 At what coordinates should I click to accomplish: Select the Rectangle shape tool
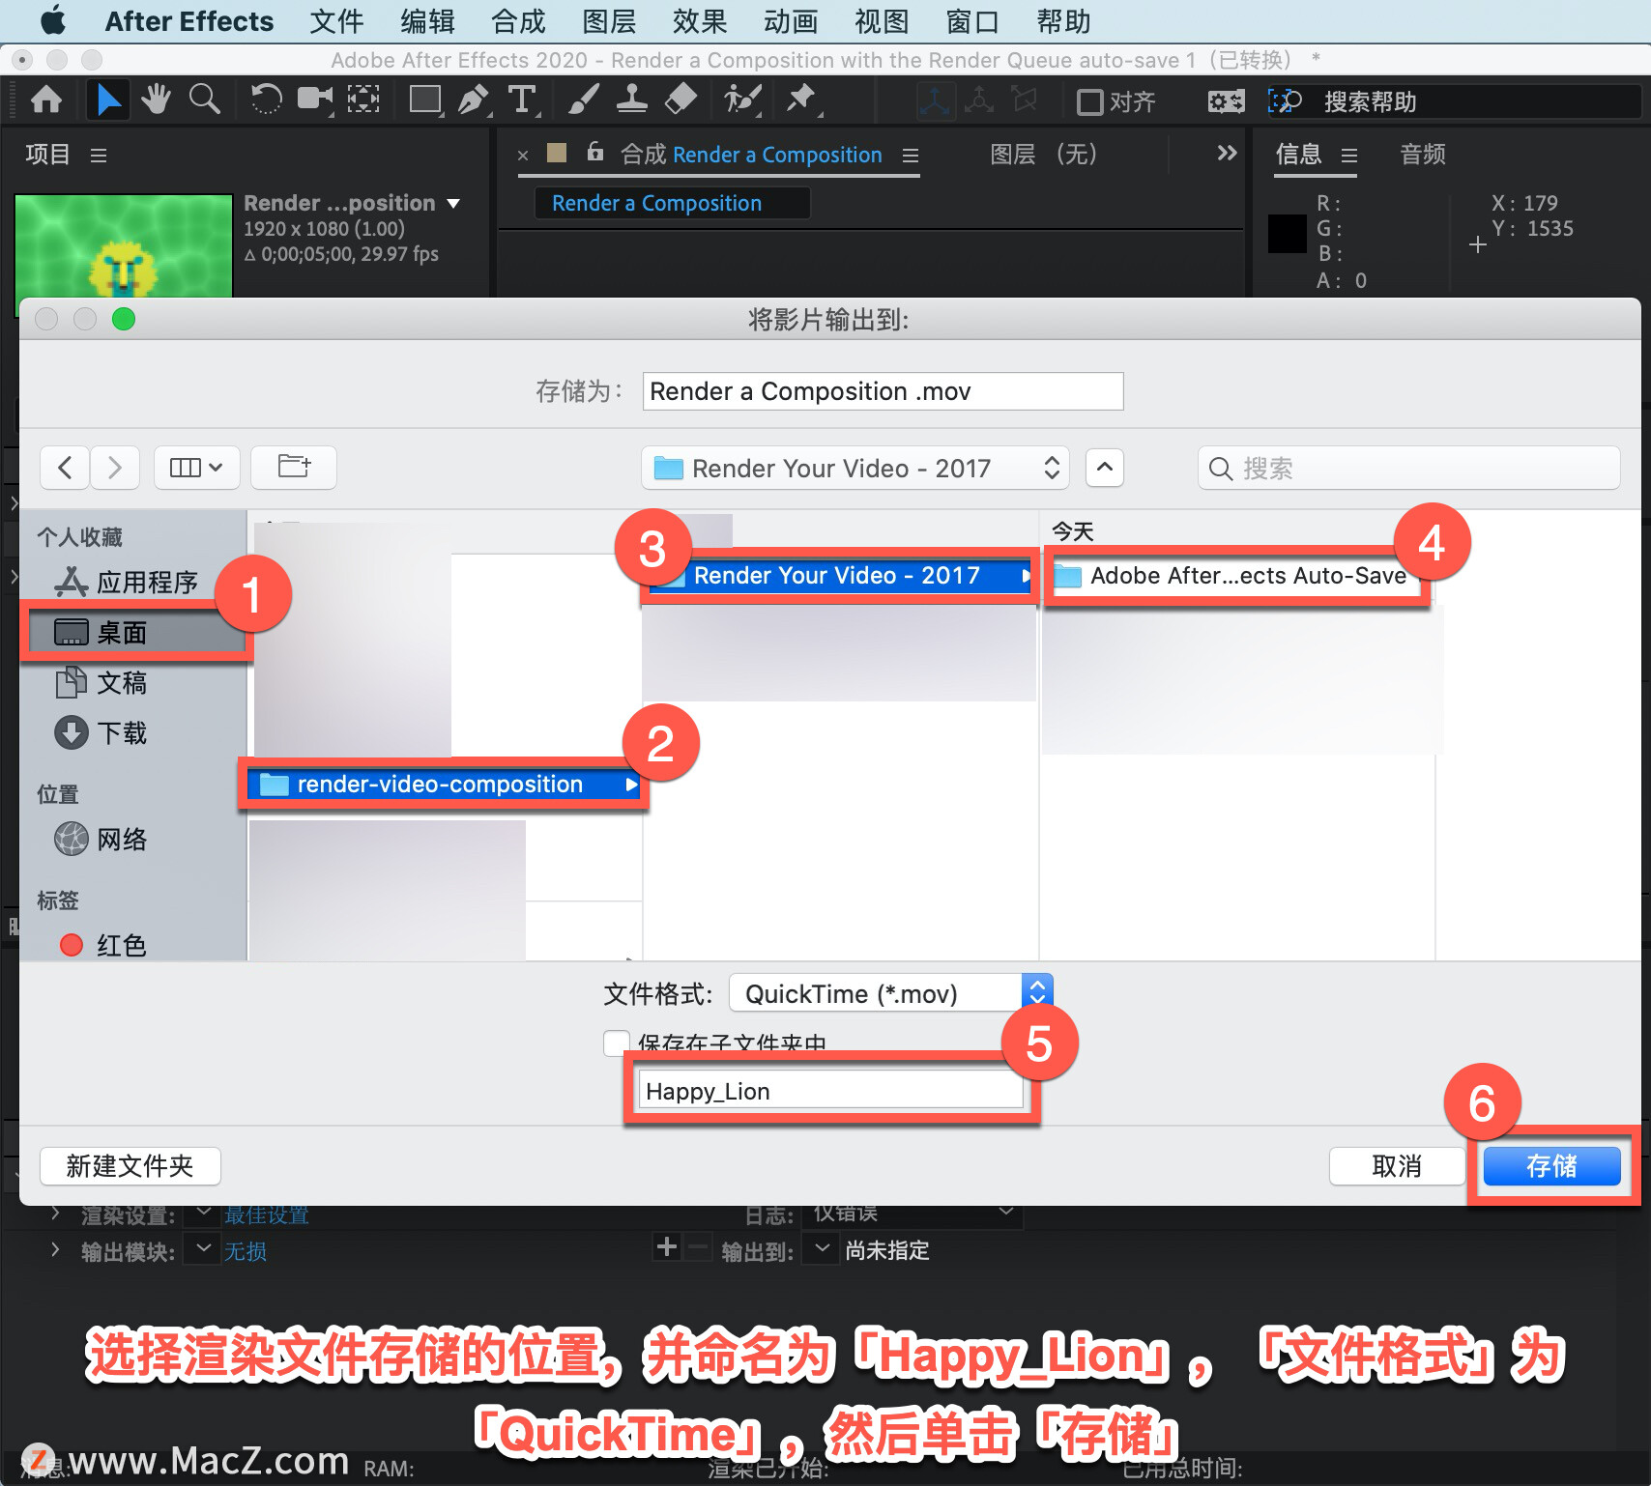click(425, 100)
